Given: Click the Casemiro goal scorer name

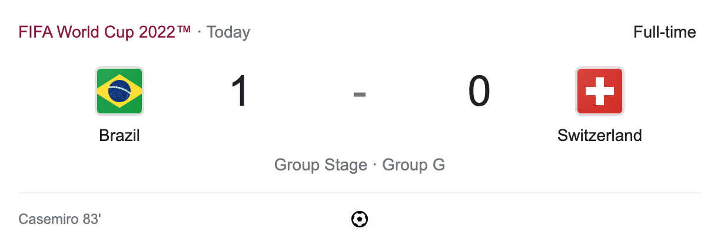Looking at the screenshot, I should pos(49,220).
